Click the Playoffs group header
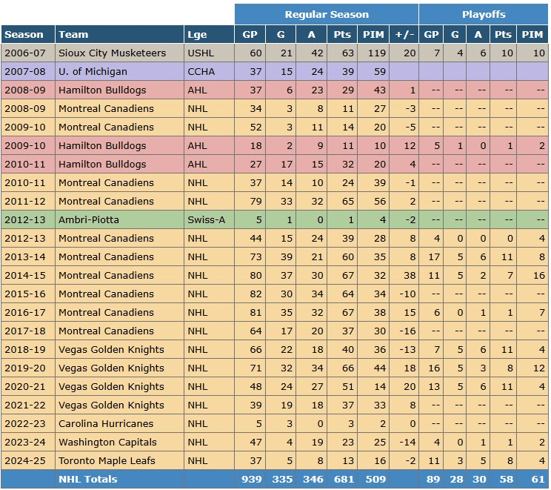 (x=484, y=14)
